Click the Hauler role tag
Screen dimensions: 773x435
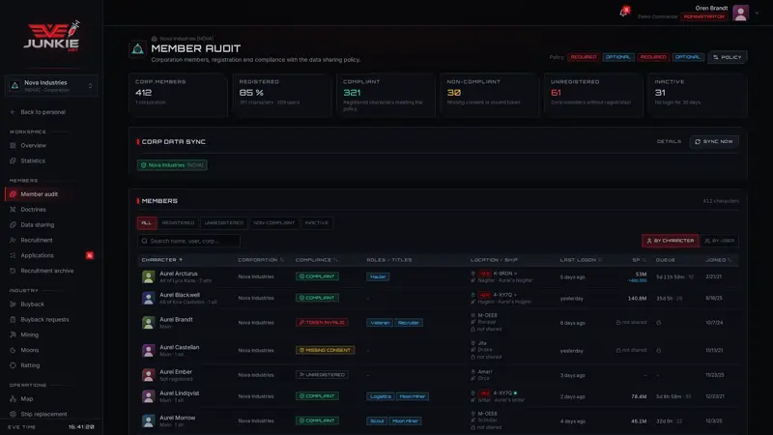(378, 276)
